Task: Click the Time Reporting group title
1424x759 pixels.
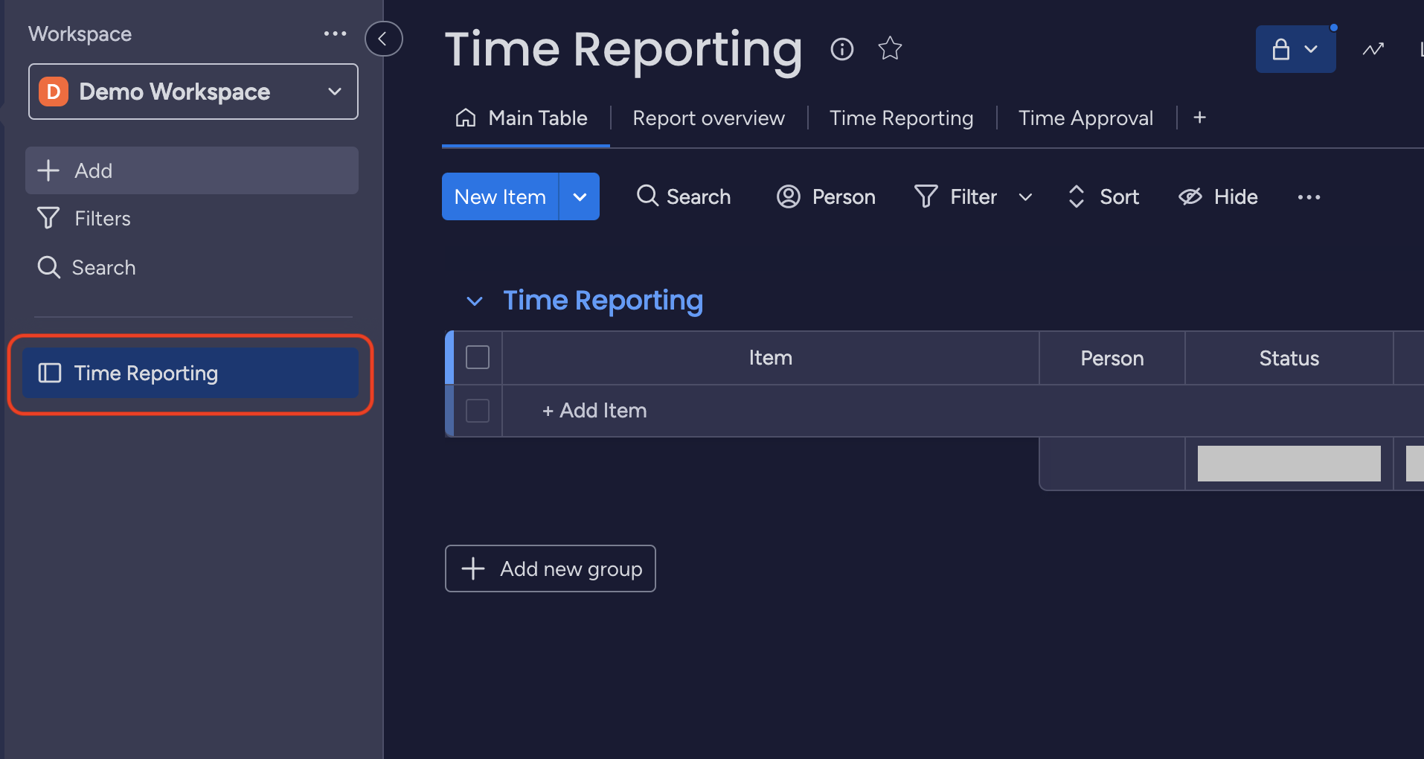Action: tap(603, 301)
